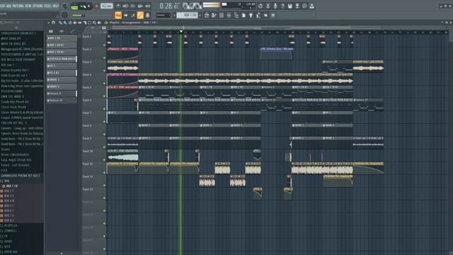Select SNARE 1 in the pattern picker
The image size is (453, 255).
click(x=62, y=80)
